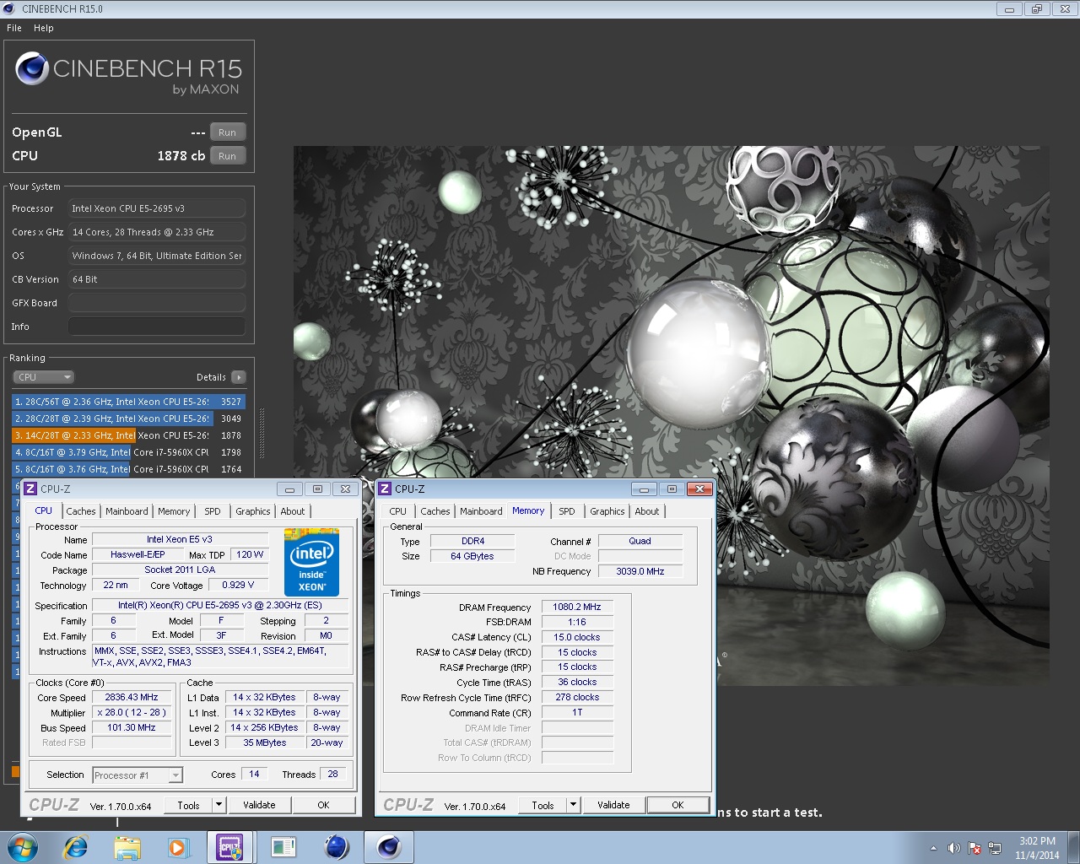Click Show desktop button at taskbar edge
The width and height of the screenshot is (1080, 864).
point(1074,848)
